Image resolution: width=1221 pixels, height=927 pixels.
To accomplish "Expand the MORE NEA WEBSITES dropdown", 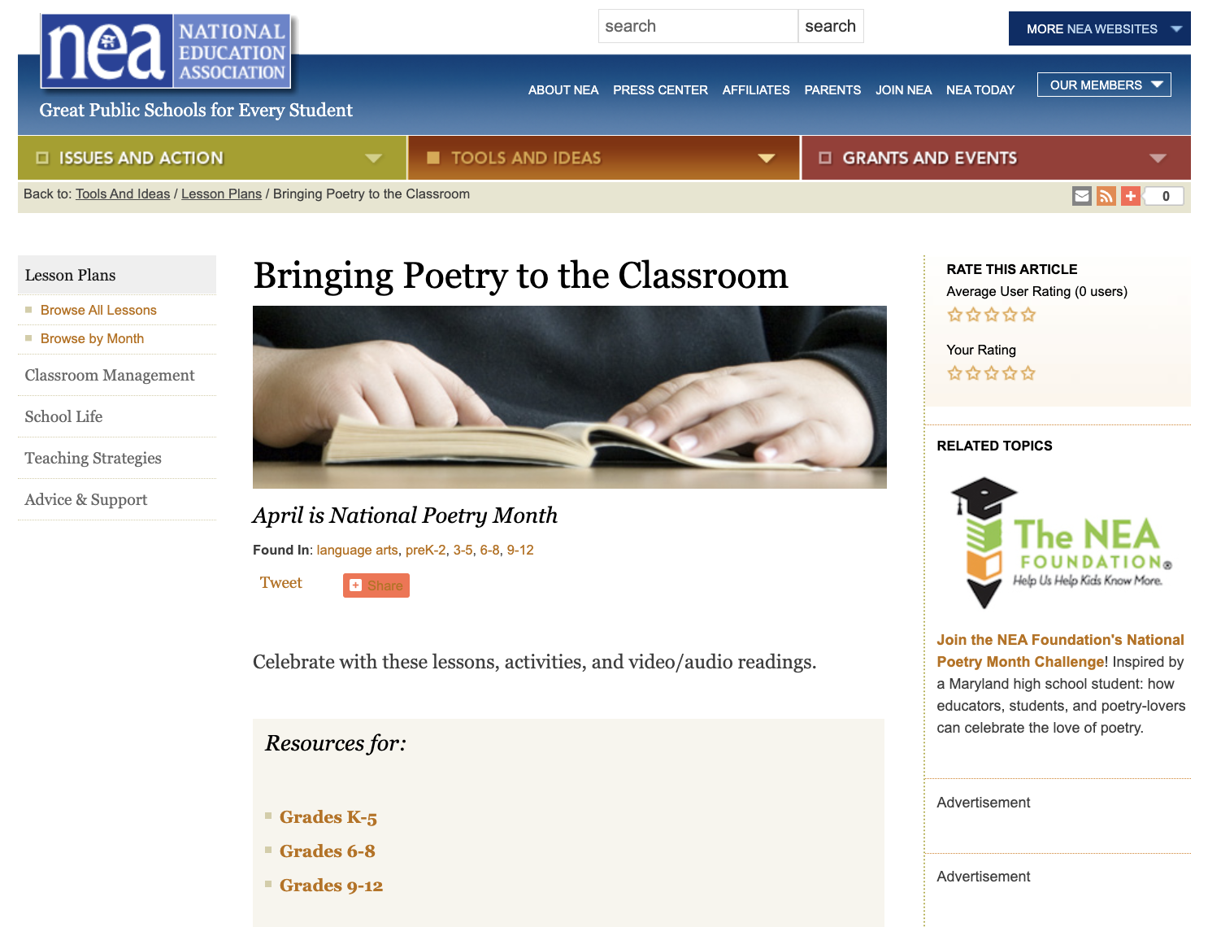I will [1099, 28].
